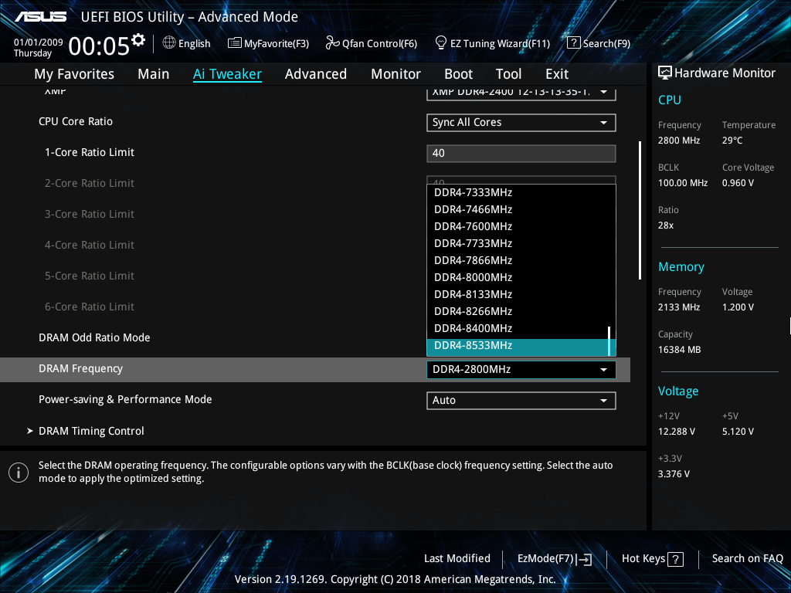
Task: Select the DRAM Frequency row label
Action: [x=80, y=368]
